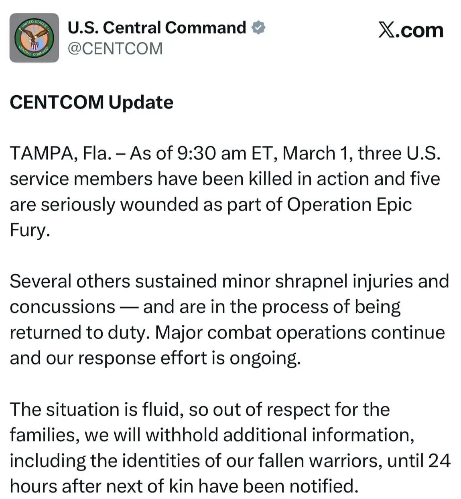Click the blue verified badge checkmark
This screenshot has height=499, width=461.
(259, 28)
